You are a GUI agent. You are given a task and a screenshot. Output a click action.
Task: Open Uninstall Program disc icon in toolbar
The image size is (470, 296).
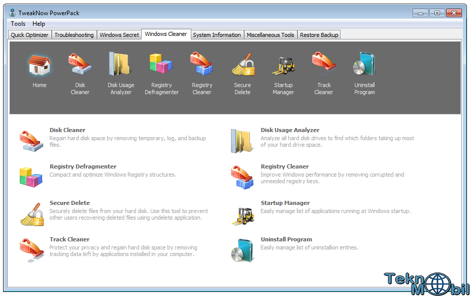coord(364,64)
